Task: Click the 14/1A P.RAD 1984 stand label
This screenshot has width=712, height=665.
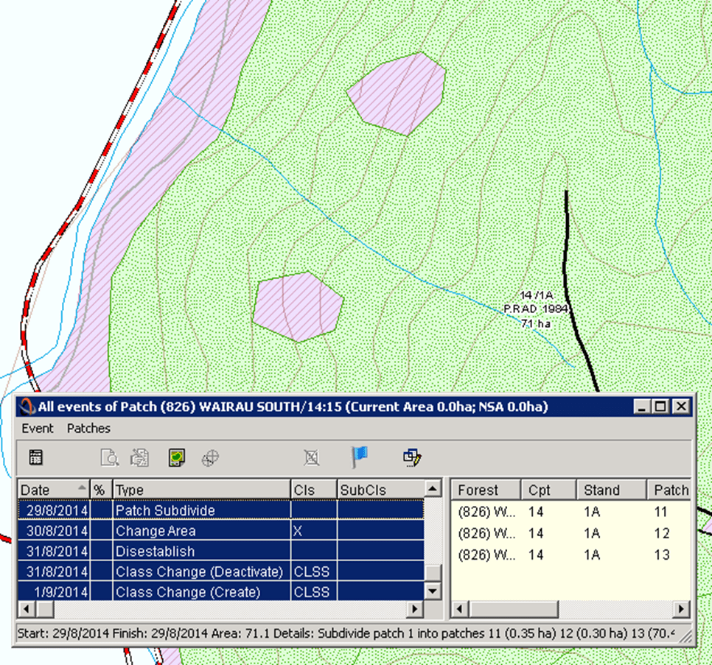Action: (x=536, y=309)
